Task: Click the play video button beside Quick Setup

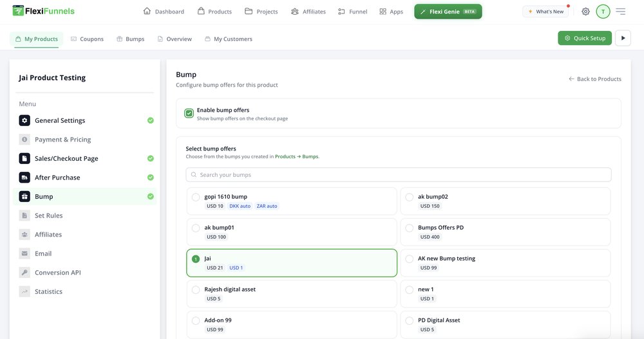Action: [623, 38]
